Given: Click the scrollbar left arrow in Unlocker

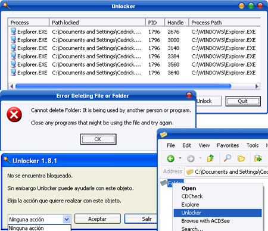Looking at the screenshot, I should click(11, 86).
